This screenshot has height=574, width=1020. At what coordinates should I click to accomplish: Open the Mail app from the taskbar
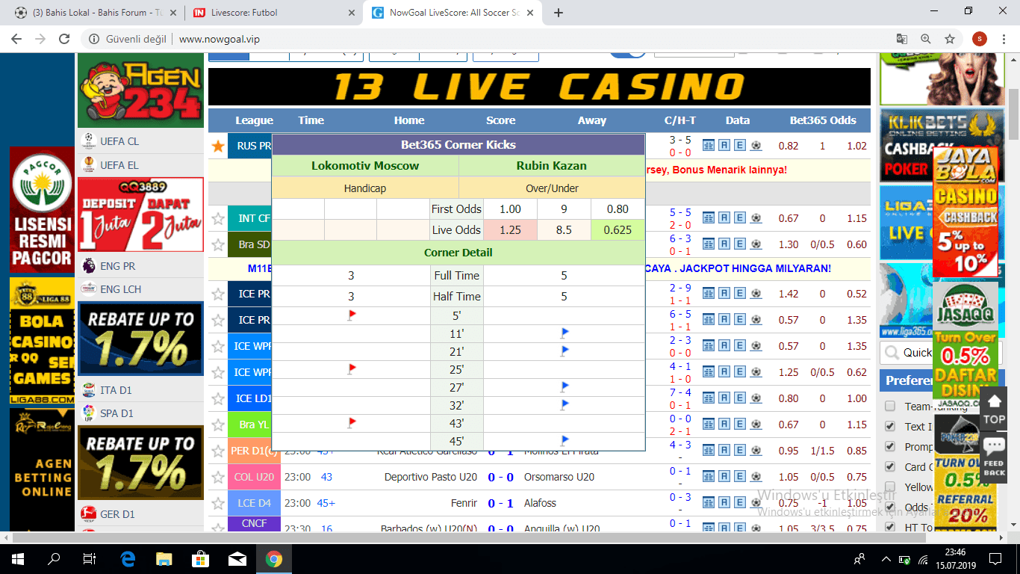237,558
